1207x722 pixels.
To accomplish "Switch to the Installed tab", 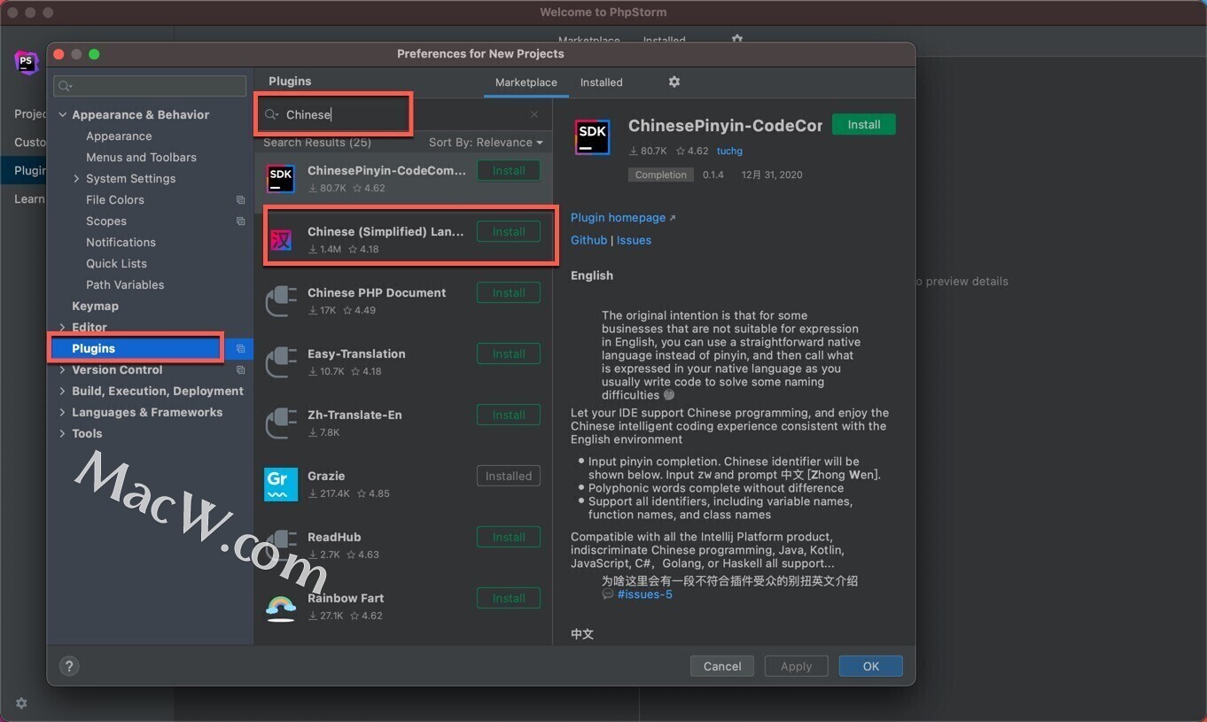I will tap(602, 82).
